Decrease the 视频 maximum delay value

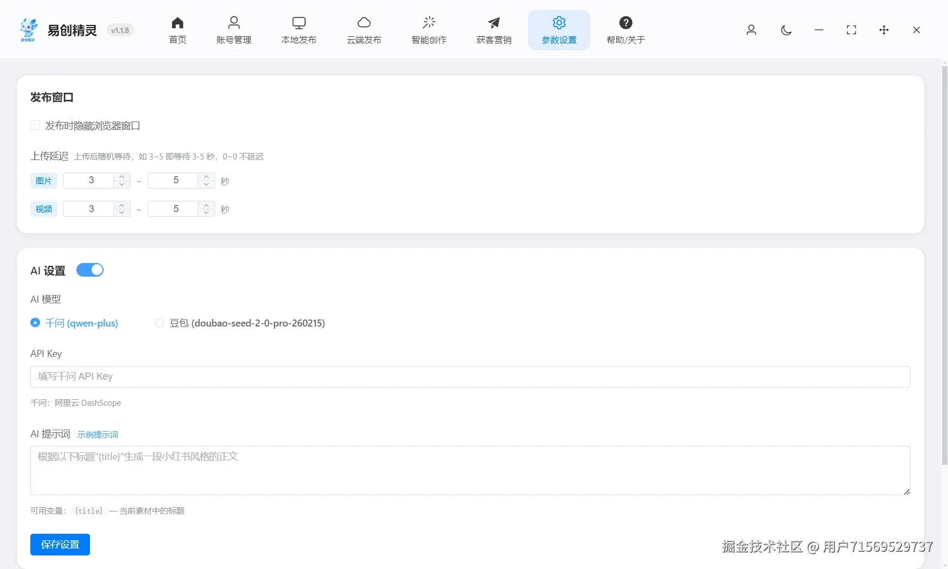click(207, 213)
